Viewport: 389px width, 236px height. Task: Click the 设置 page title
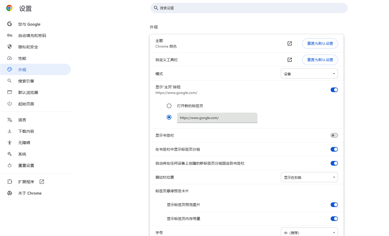[25, 9]
